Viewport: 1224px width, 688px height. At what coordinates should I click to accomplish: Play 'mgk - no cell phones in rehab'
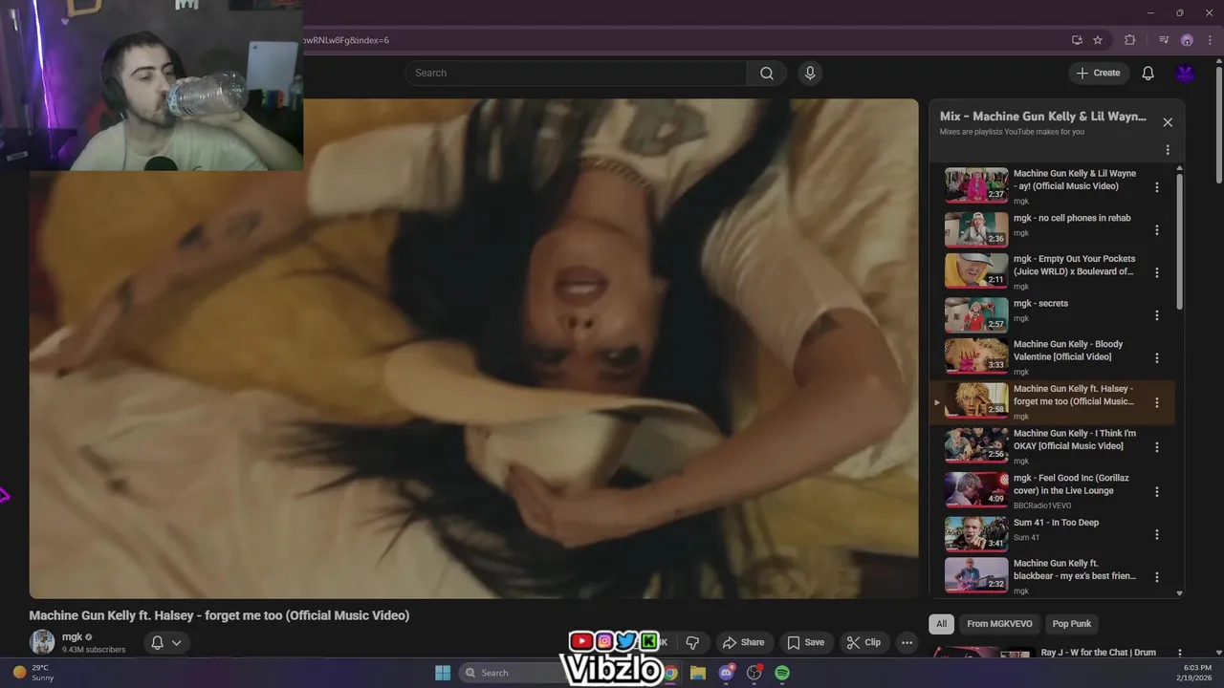tap(976, 229)
